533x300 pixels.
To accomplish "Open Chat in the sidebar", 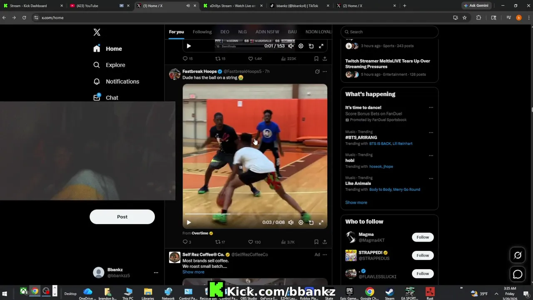I will tap(106, 97).
